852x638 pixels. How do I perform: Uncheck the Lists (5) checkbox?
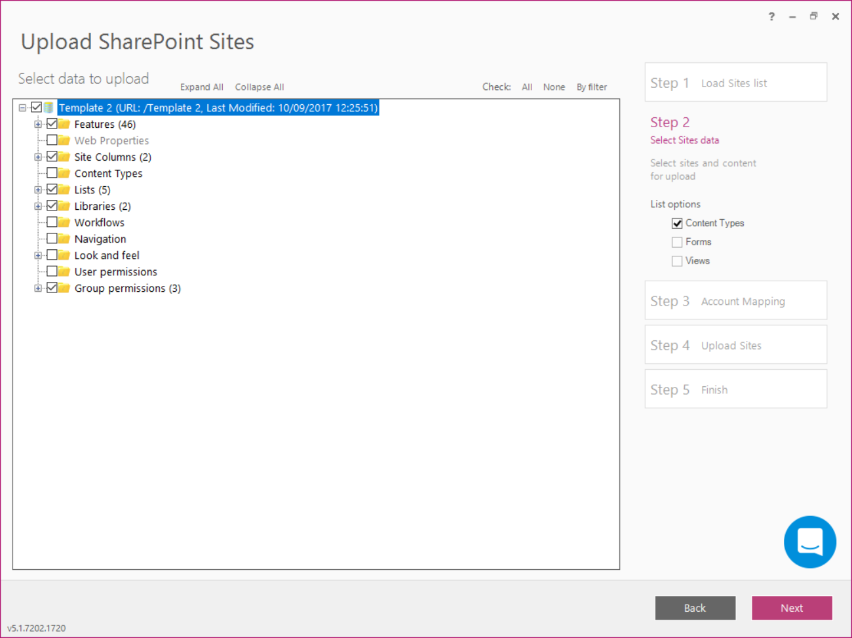[x=52, y=189]
